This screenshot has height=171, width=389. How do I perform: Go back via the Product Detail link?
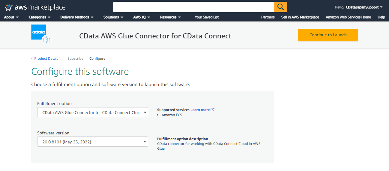45,58
